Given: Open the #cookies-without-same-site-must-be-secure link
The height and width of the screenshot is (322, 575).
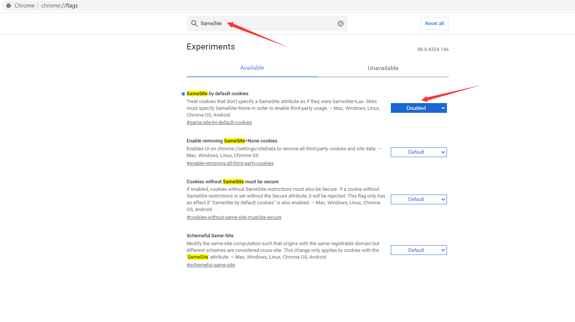Looking at the screenshot, I should pos(234,217).
